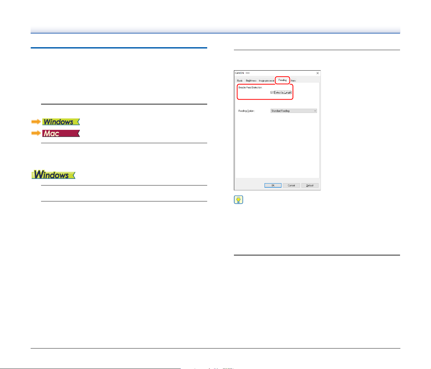Click the lightbulb hint icon
This screenshot has height=369, width=431.
click(238, 200)
